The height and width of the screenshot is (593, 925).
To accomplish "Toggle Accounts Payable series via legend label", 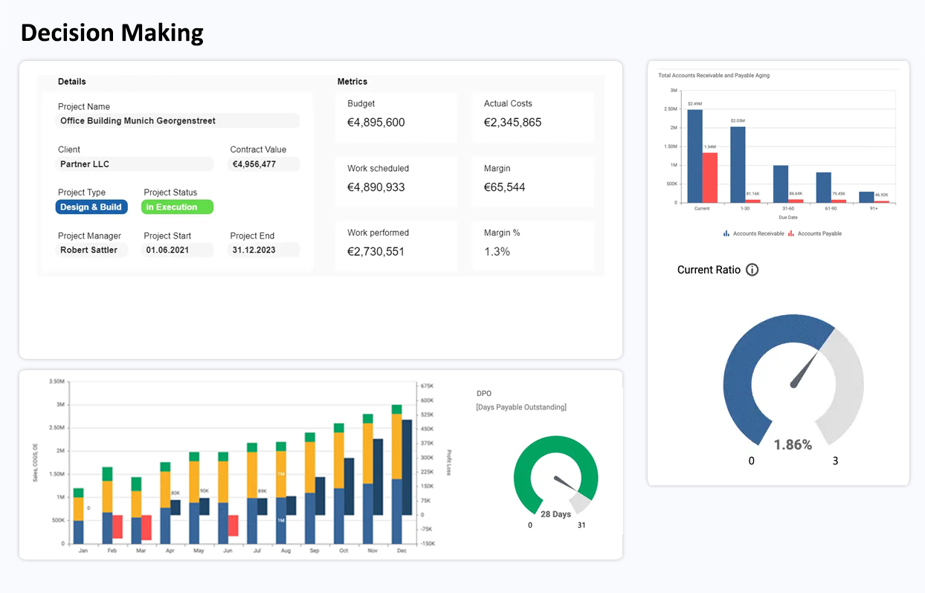I will [819, 233].
